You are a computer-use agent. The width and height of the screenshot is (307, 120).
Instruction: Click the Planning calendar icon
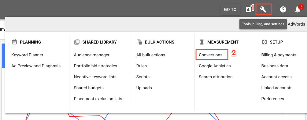(14, 42)
